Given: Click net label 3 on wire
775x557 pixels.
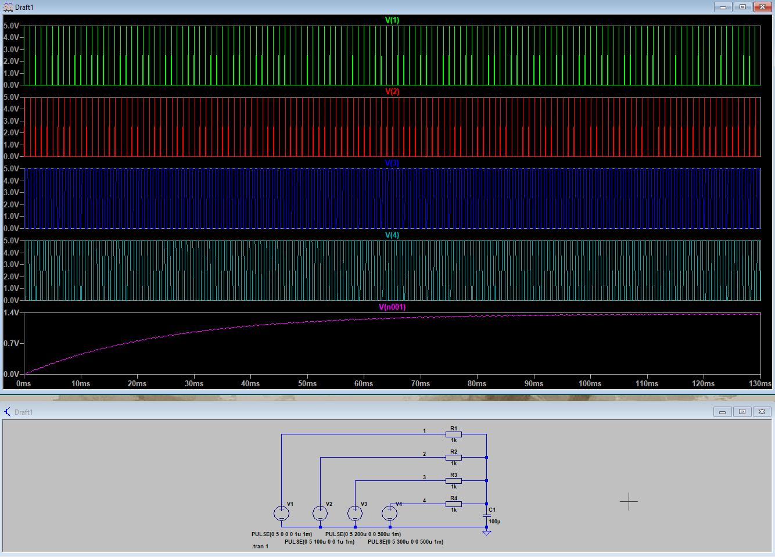Looking at the screenshot, I should (425, 477).
